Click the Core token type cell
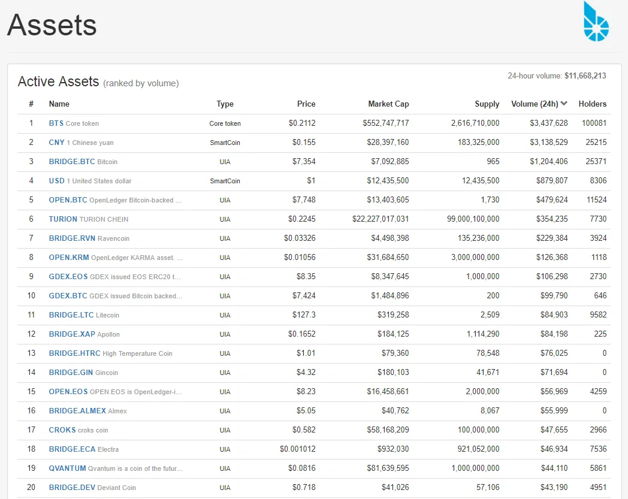 click(x=225, y=124)
